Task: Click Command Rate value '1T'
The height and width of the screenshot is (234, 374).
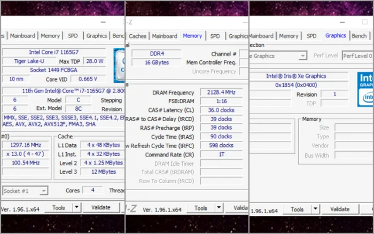Action: (221, 154)
